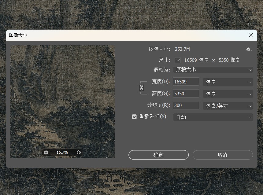Click the 宽度(D) label
Image resolution: width=263 pixels, height=195 pixels.
point(161,82)
